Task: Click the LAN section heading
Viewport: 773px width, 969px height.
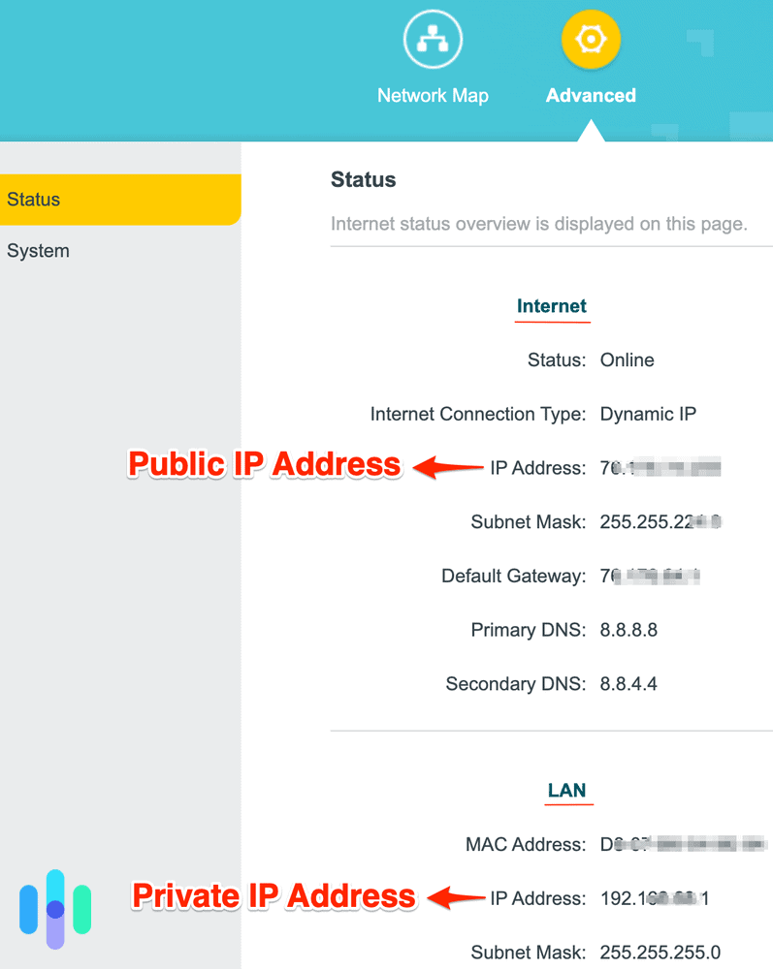Action: [x=566, y=790]
